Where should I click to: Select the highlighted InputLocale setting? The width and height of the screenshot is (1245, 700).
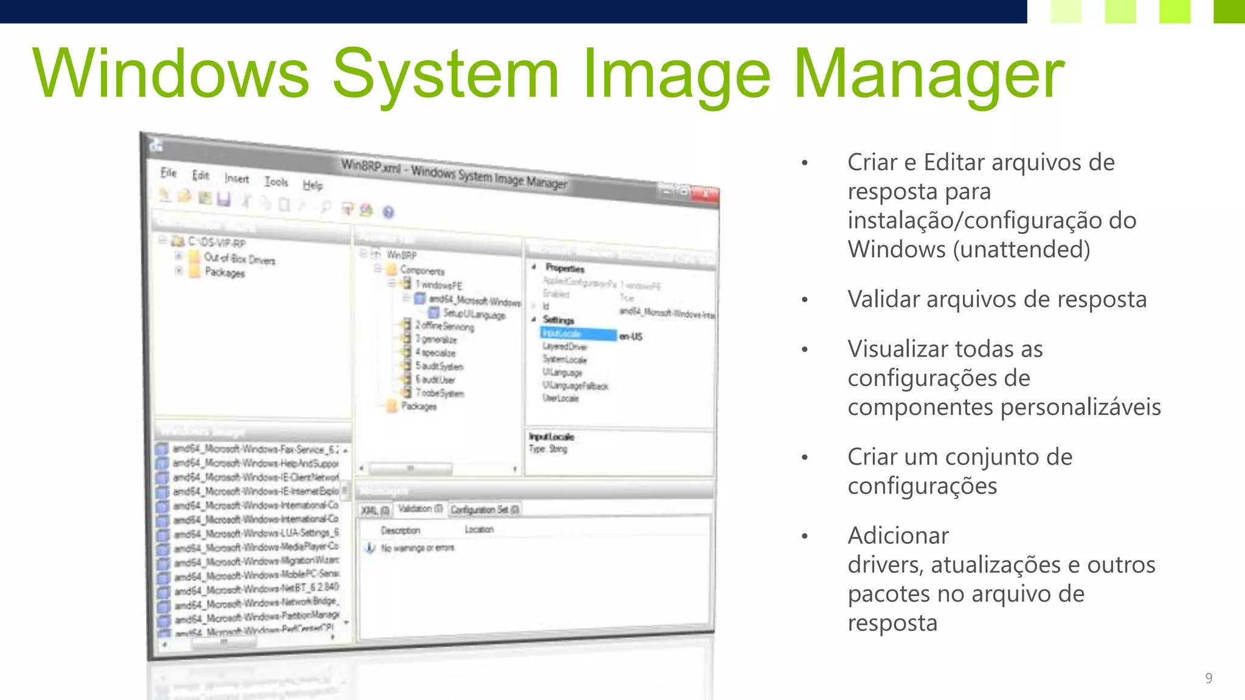578,334
